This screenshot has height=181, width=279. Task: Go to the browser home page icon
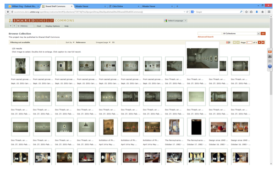point(263,12)
